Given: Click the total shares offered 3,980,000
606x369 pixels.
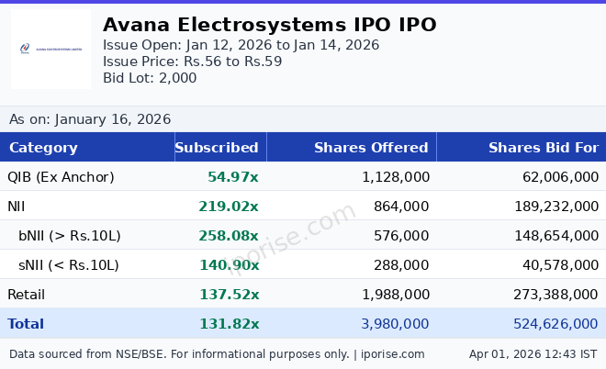Looking at the screenshot, I should 395,324.
